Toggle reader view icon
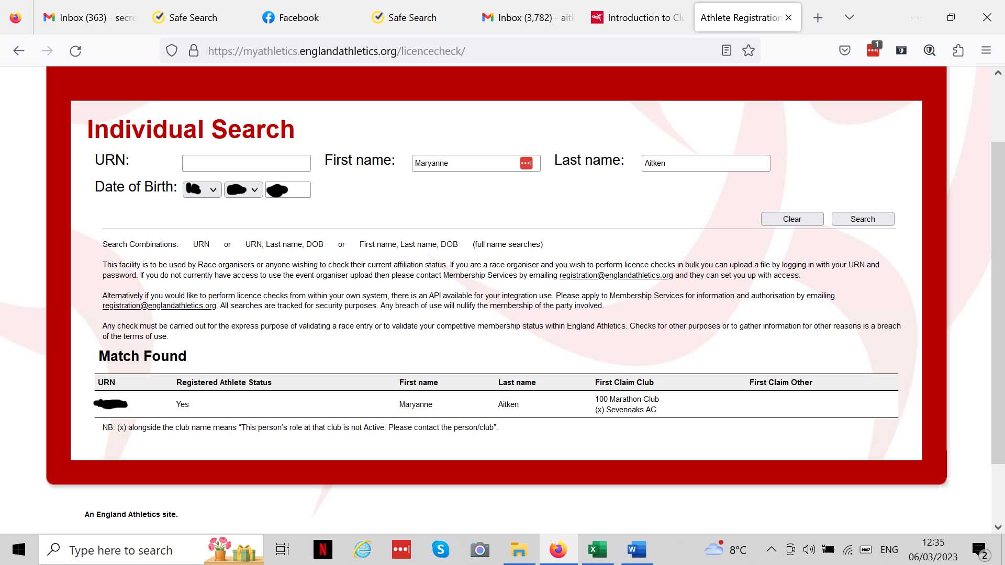This screenshot has height=565, width=1005. [x=726, y=51]
